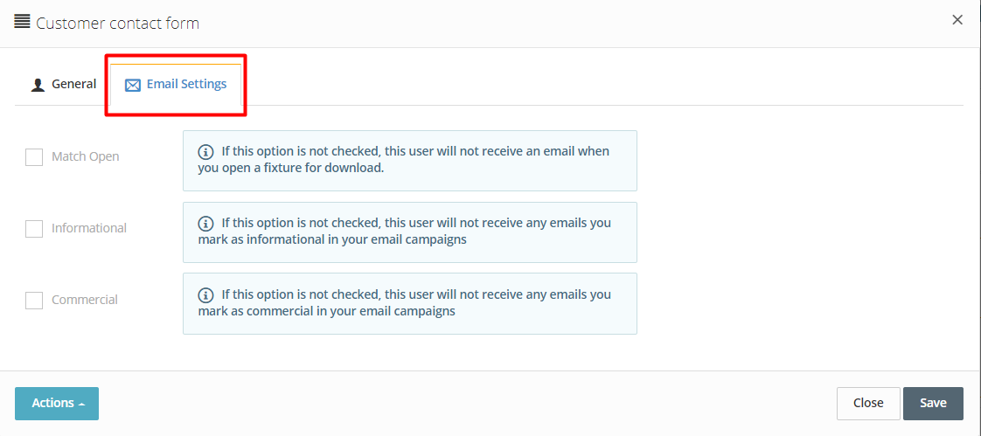Click the info icon in the Commercial note

point(205,294)
